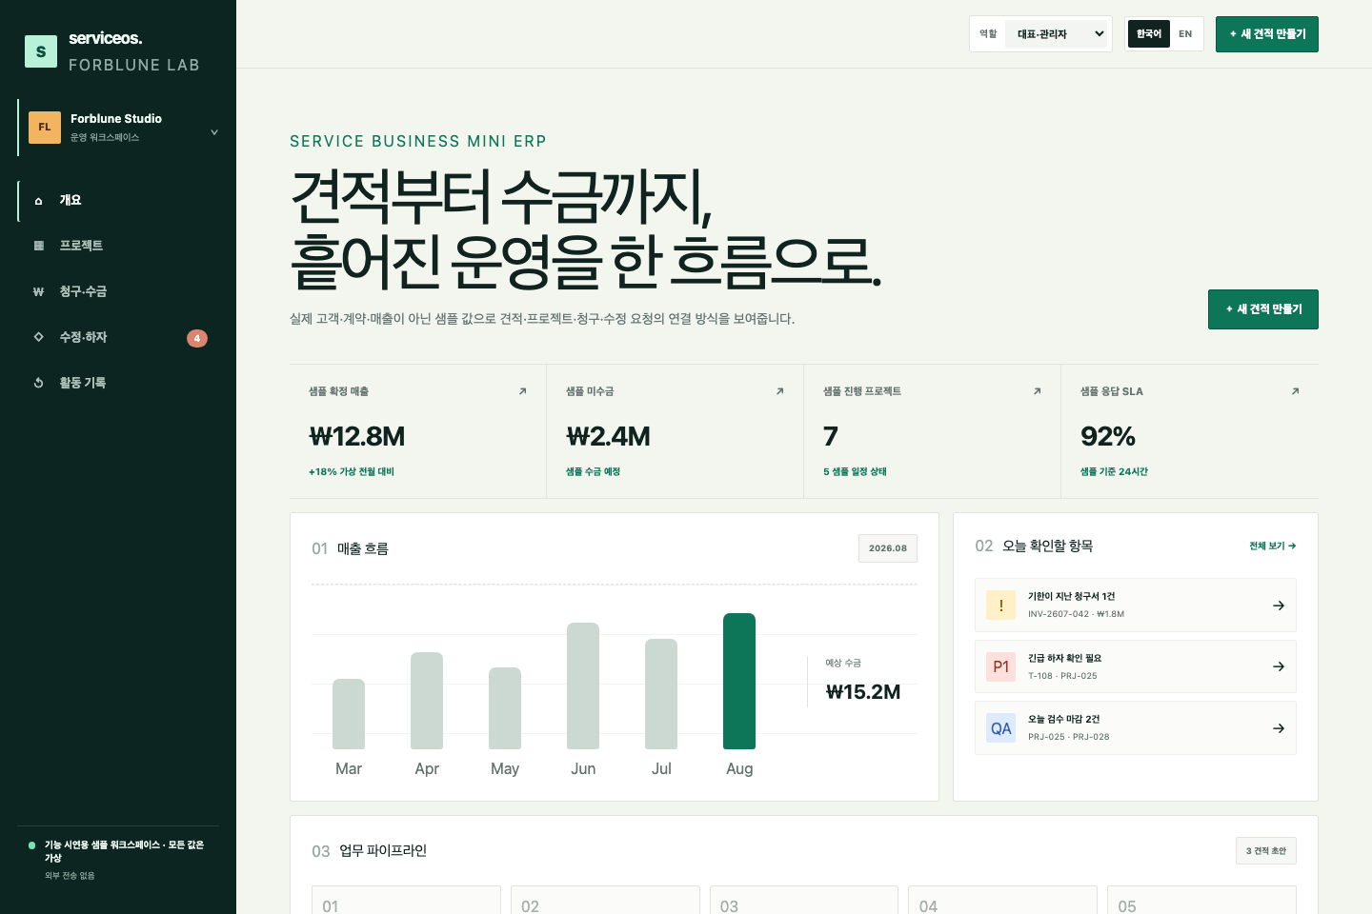The height and width of the screenshot is (914, 1372).
Task: Click the ₩12.8M revenue value
Action: (x=357, y=437)
